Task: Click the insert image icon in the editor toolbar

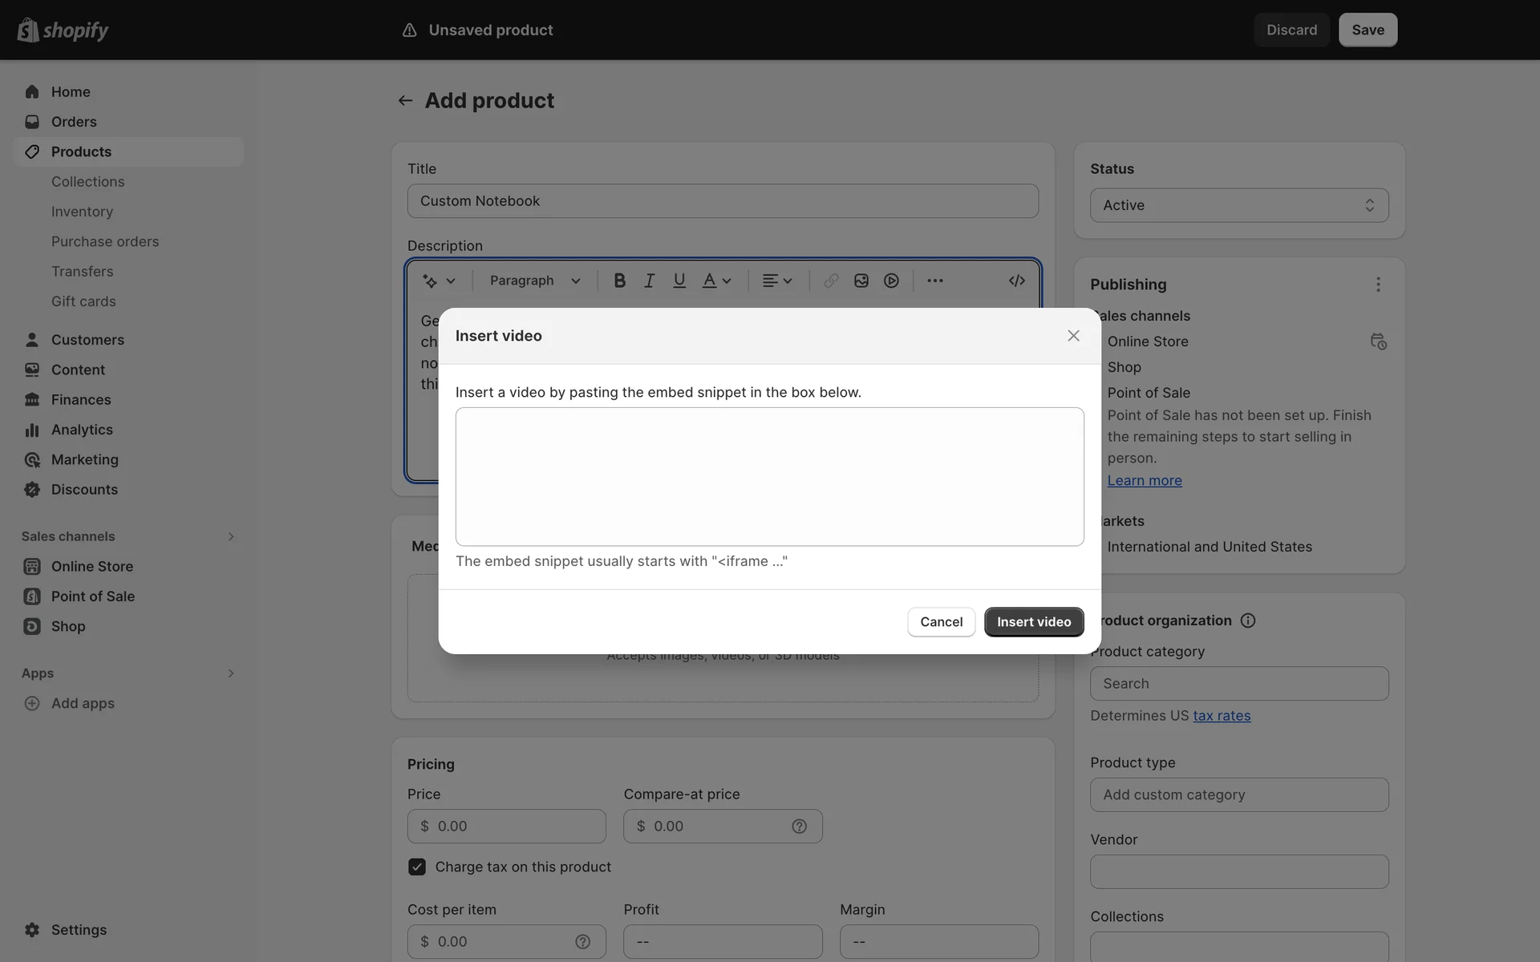Action: coord(861,281)
